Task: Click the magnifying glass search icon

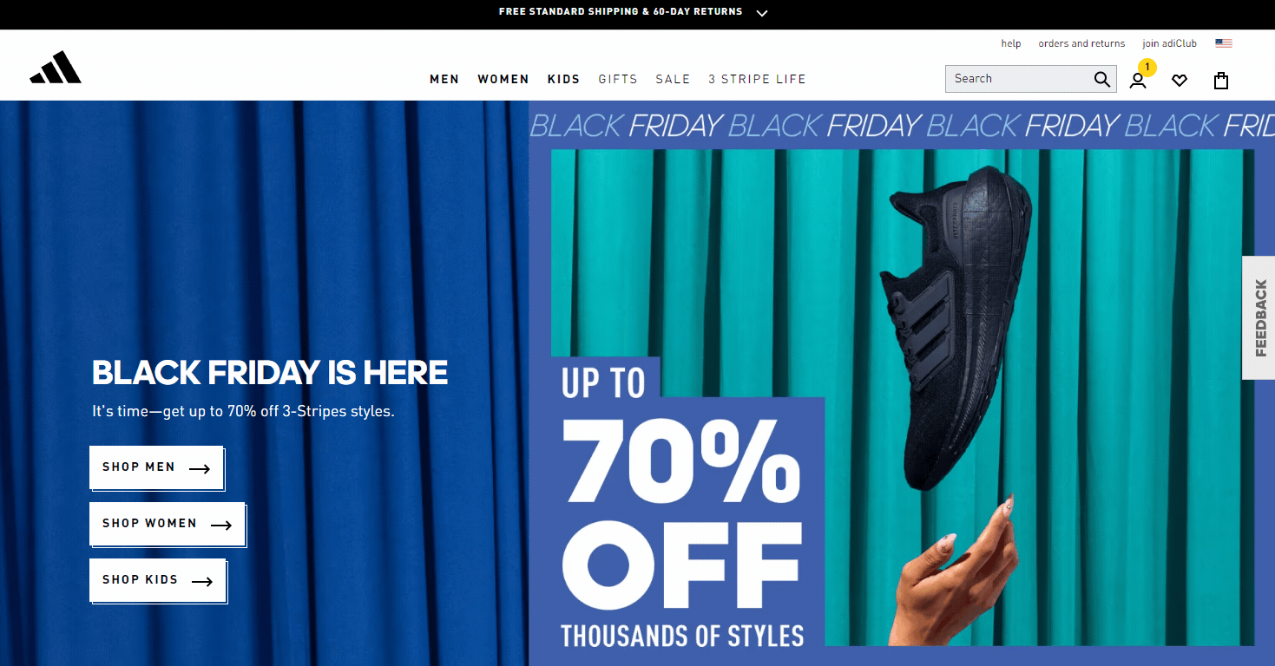Action: [x=1101, y=79]
